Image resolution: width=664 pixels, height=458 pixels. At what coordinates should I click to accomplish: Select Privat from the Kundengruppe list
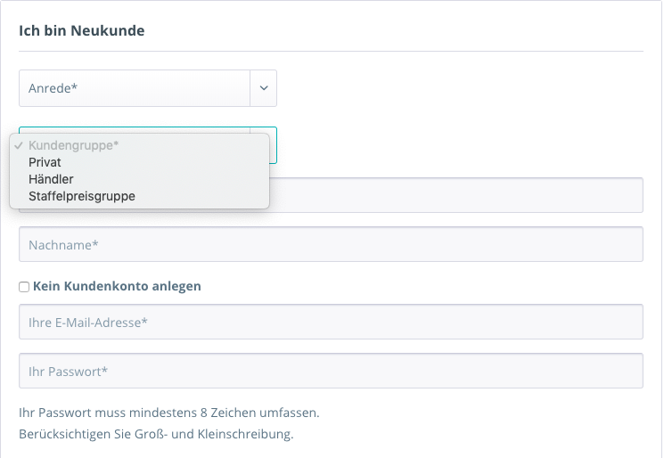tap(45, 162)
